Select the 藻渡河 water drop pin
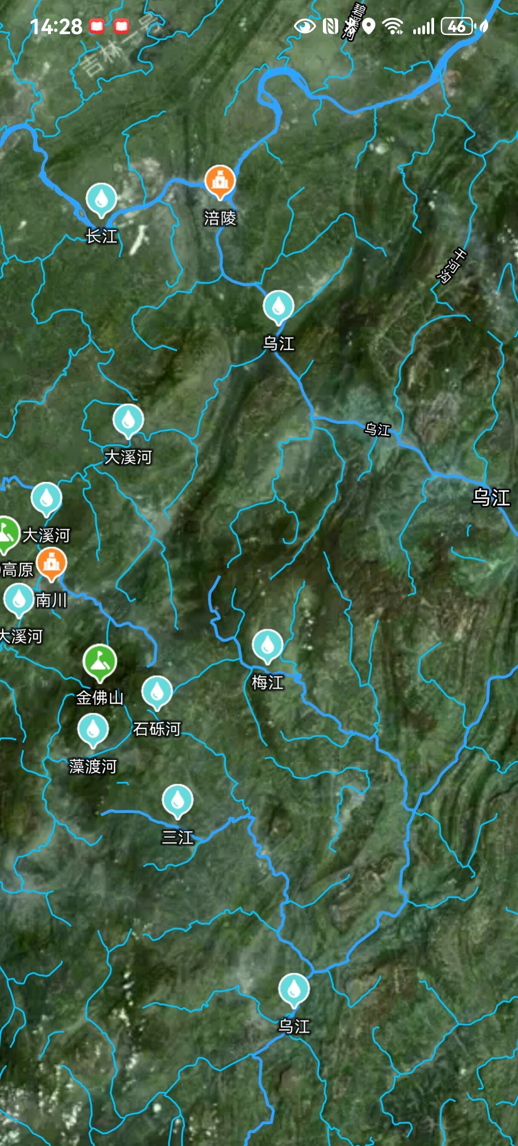The width and height of the screenshot is (518, 1146). (93, 729)
